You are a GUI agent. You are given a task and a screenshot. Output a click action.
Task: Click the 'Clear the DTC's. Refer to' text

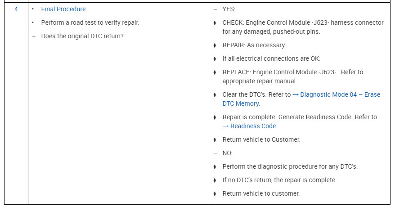pos(256,94)
